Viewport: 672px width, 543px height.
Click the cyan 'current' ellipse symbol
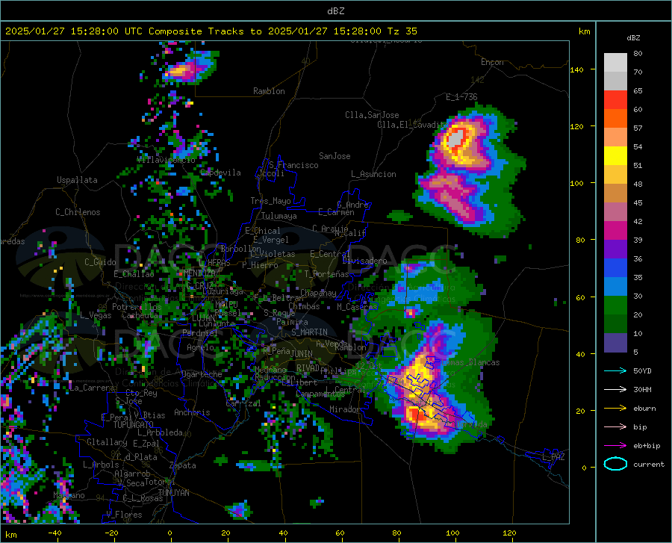coord(615,464)
